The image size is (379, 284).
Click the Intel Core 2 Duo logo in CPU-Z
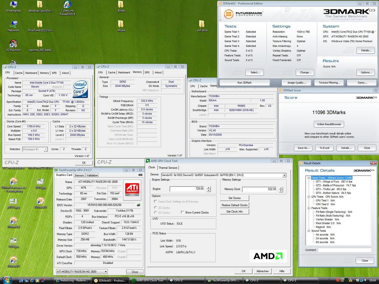(80, 89)
